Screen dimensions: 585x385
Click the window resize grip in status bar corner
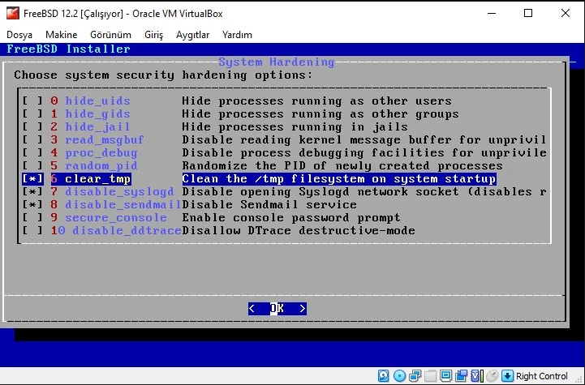579,379
